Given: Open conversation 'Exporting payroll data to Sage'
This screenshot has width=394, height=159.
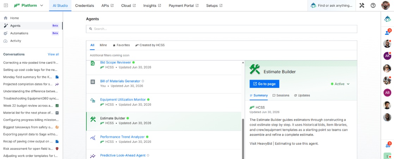Looking at the screenshot, I should 31,134.
